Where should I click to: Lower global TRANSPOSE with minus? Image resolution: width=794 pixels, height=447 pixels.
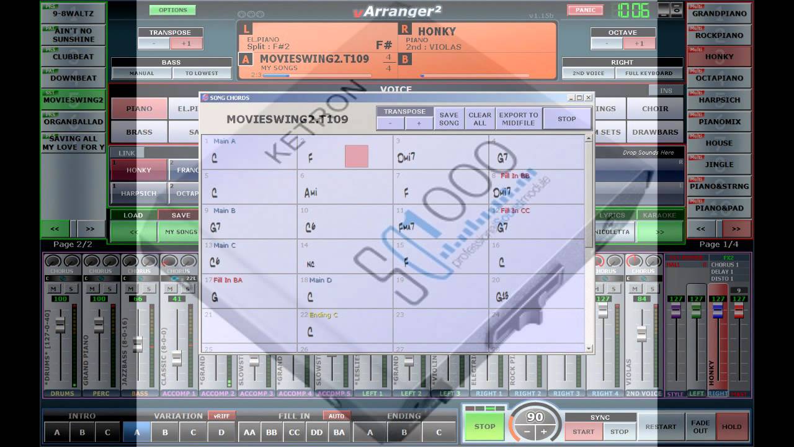pos(153,43)
